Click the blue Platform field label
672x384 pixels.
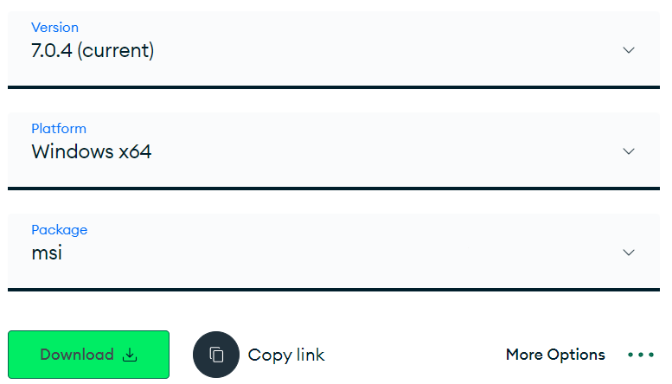59,129
